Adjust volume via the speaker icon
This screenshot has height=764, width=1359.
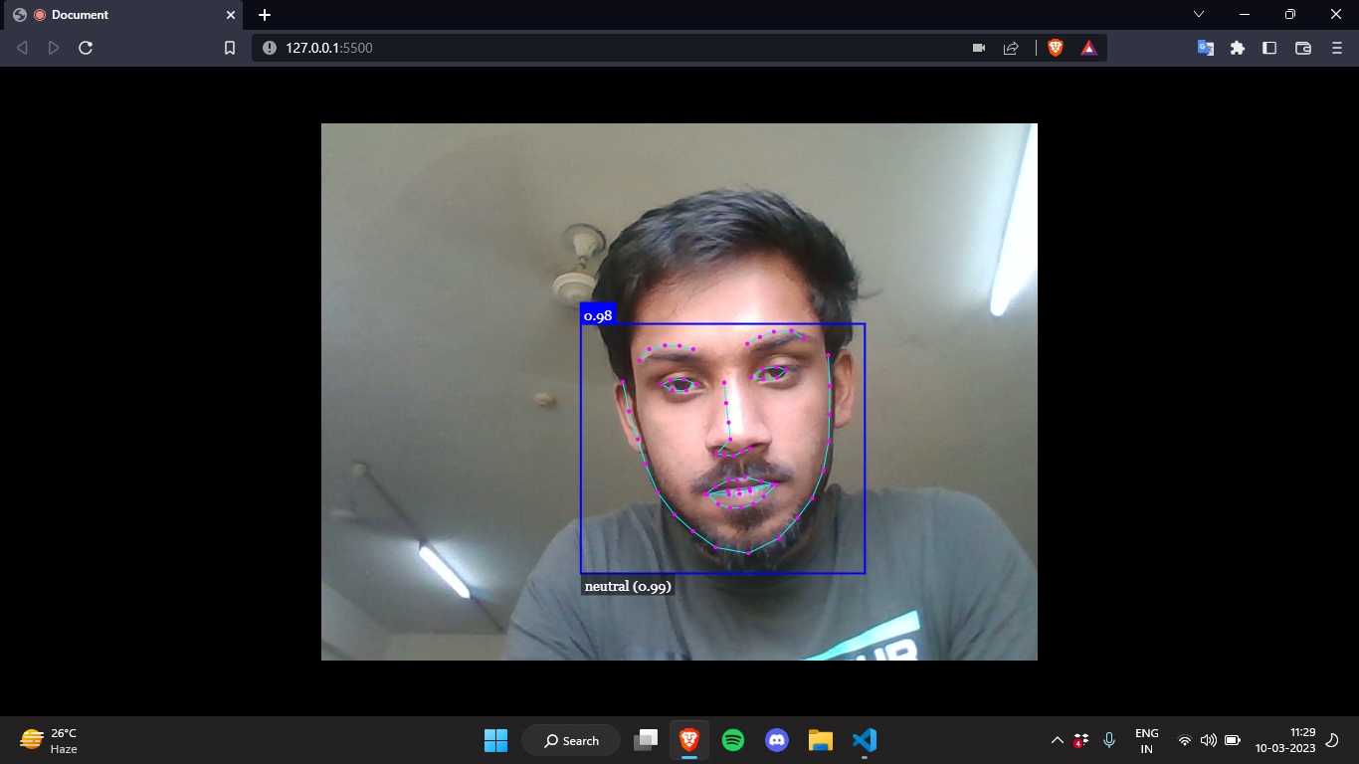pyautogui.click(x=1208, y=740)
